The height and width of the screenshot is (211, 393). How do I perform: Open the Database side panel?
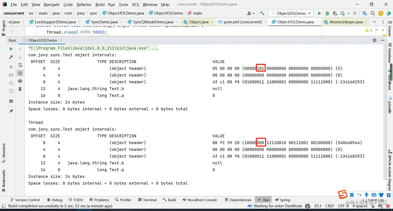[390, 53]
